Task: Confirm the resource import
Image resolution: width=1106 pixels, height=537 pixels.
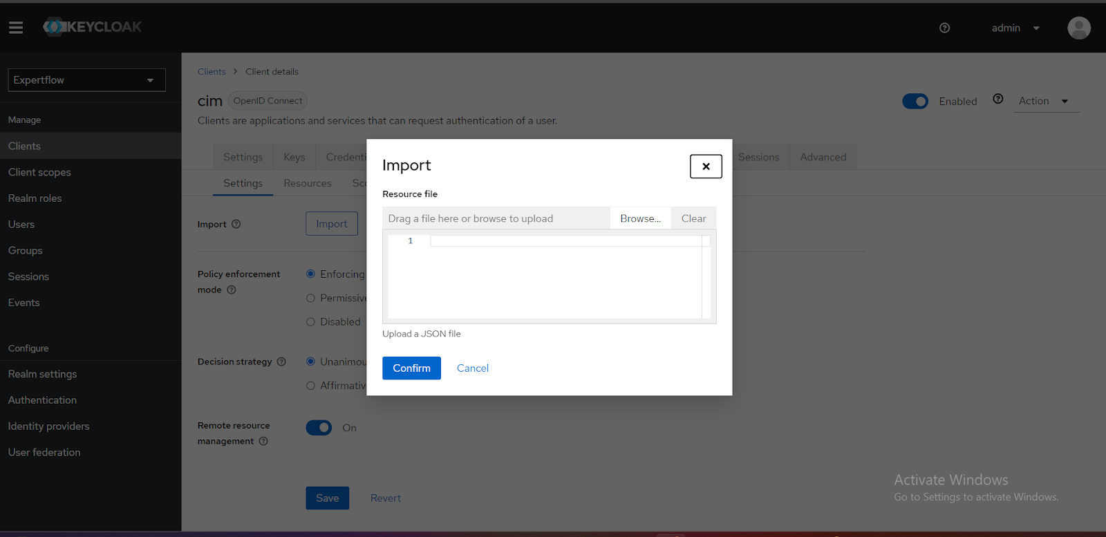Action: tap(411, 368)
